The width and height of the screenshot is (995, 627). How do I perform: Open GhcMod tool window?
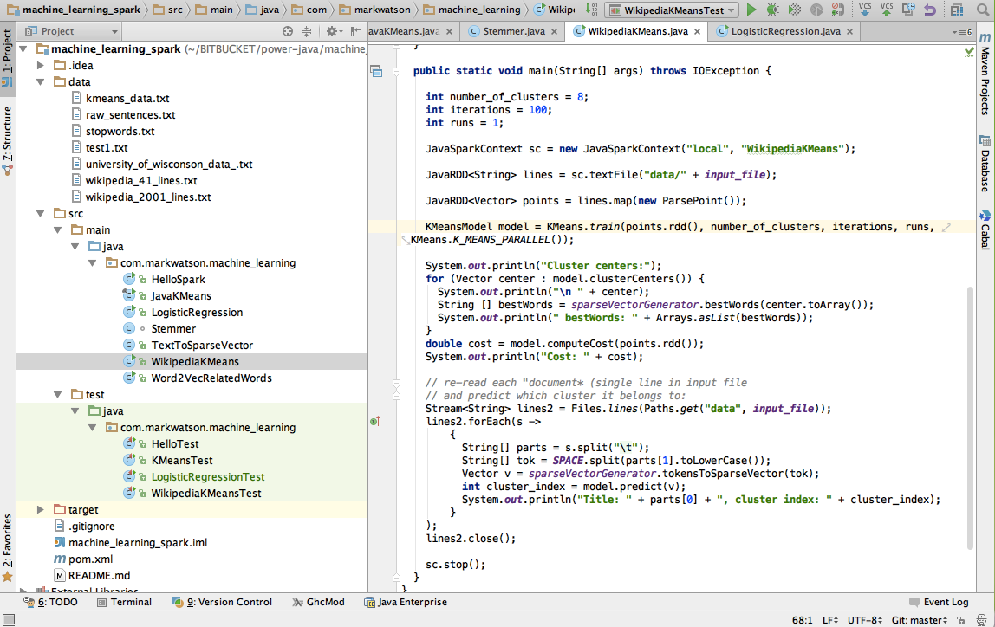coord(319,602)
